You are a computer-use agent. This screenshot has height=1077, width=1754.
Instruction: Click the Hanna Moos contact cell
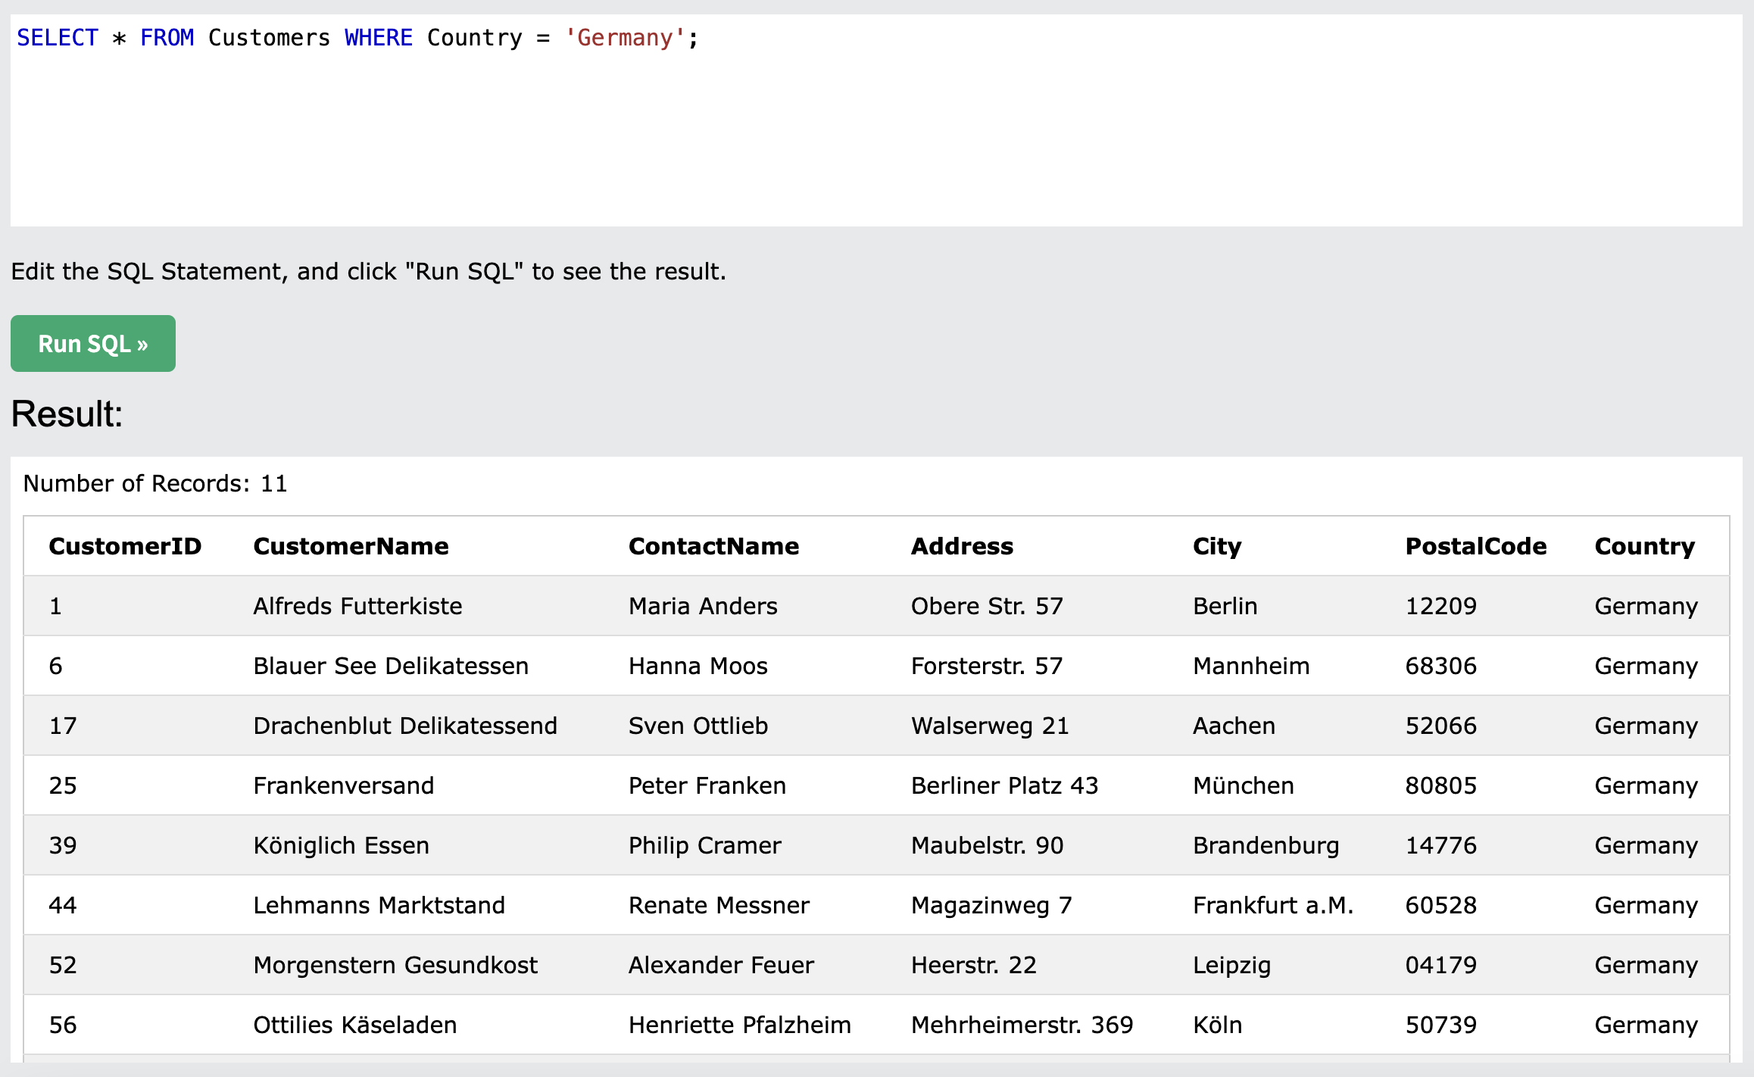[x=698, y=666]
